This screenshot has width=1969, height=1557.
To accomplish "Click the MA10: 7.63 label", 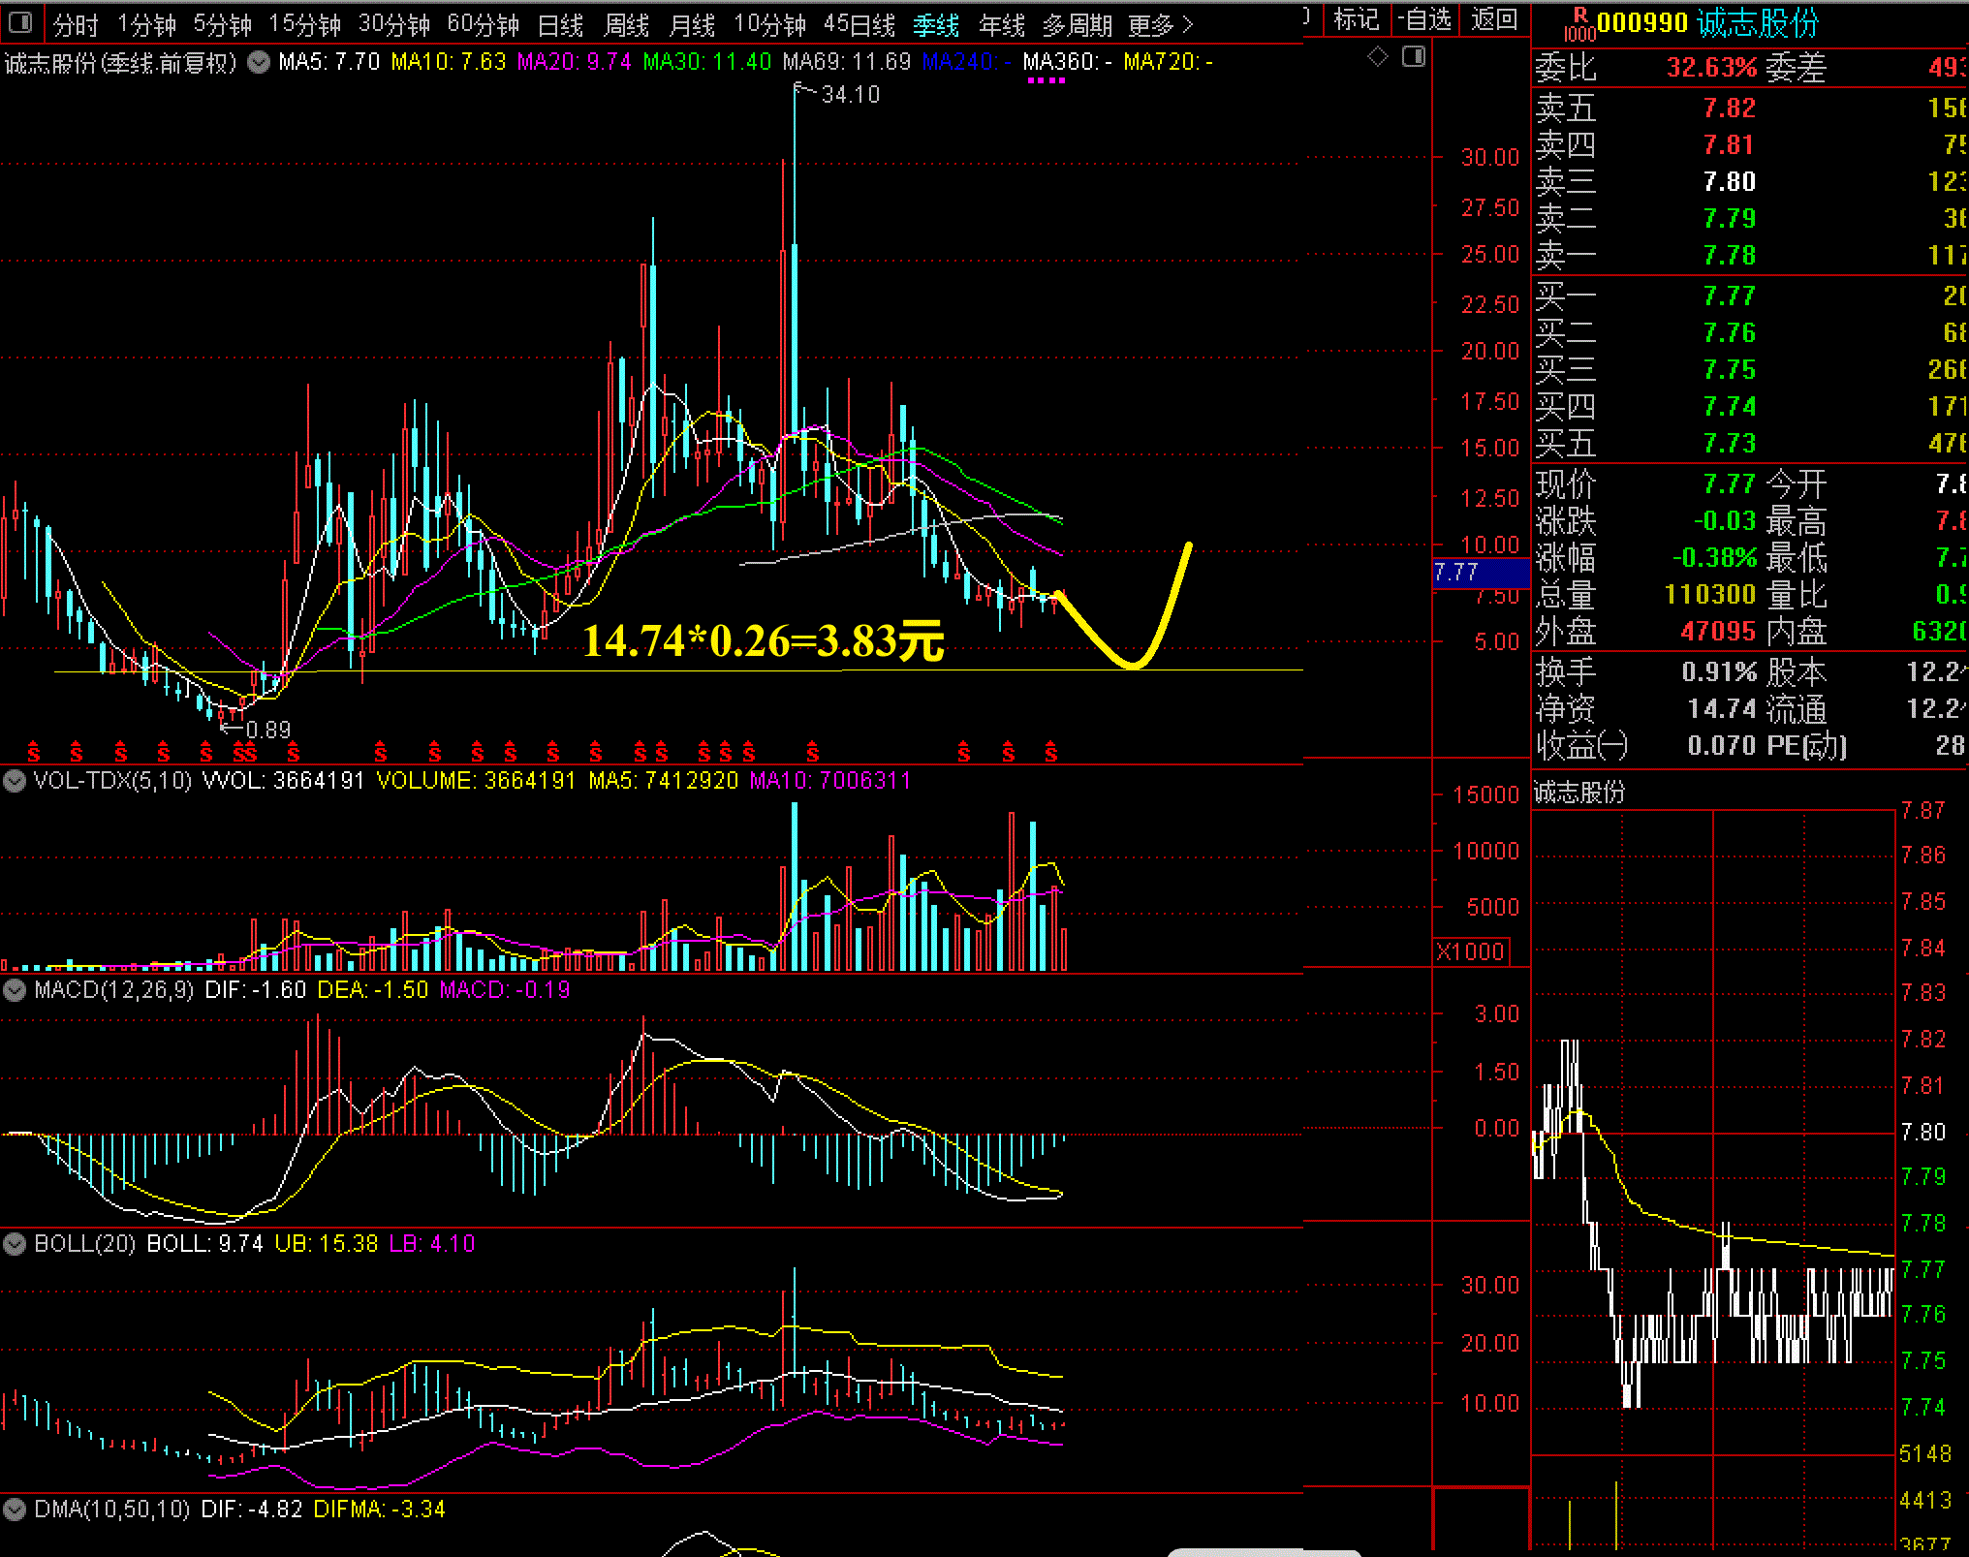I will tap(449, 62).
